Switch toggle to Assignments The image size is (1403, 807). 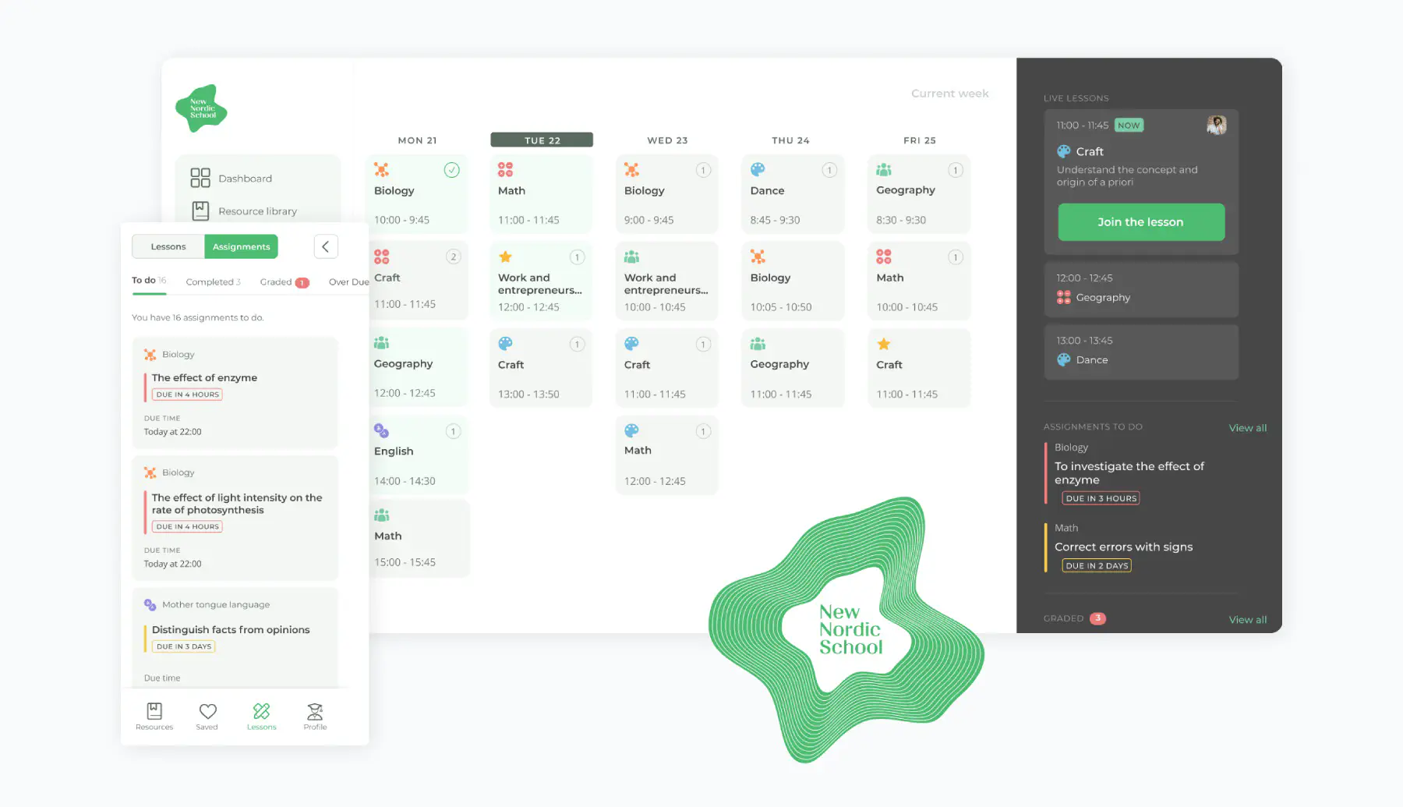point(241,246)
